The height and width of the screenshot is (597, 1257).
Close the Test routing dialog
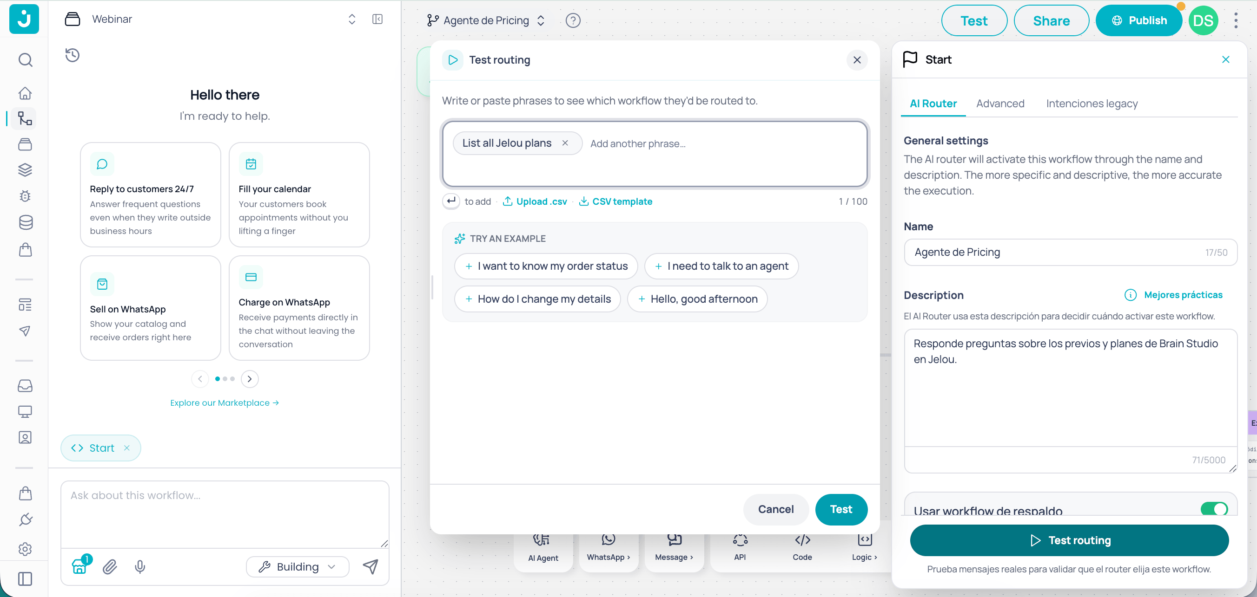click(856, 60)
